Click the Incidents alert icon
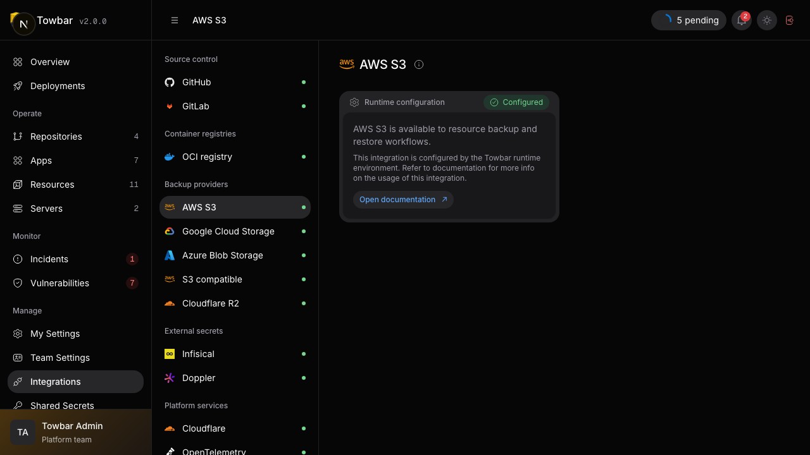Screen dimensions: 810x455 18,259
